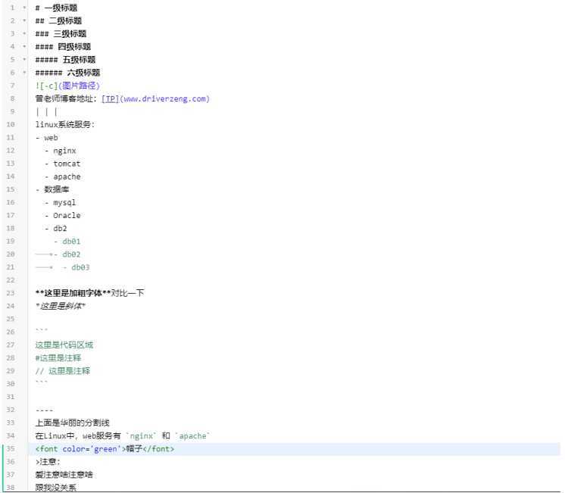Screen dimensions: 565x493
Task: Click the bold text '**这里是加粗字体**'
Action: (x=73, y=293)
